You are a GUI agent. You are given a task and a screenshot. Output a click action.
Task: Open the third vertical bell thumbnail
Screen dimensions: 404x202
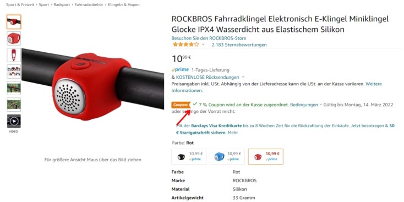click(14, 55)
